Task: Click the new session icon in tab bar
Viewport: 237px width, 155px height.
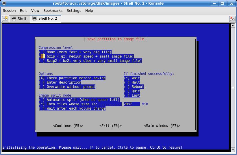Action: (x=5, y=19)
